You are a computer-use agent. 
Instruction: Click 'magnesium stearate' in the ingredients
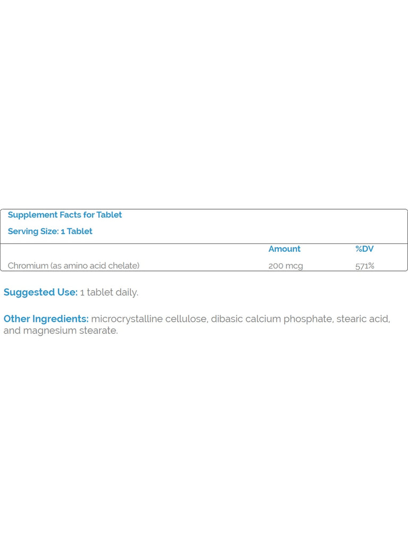point(70,331)
